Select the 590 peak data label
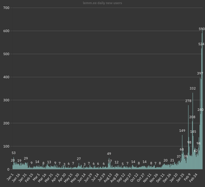 pyautogui.click(x=202, y=29)
